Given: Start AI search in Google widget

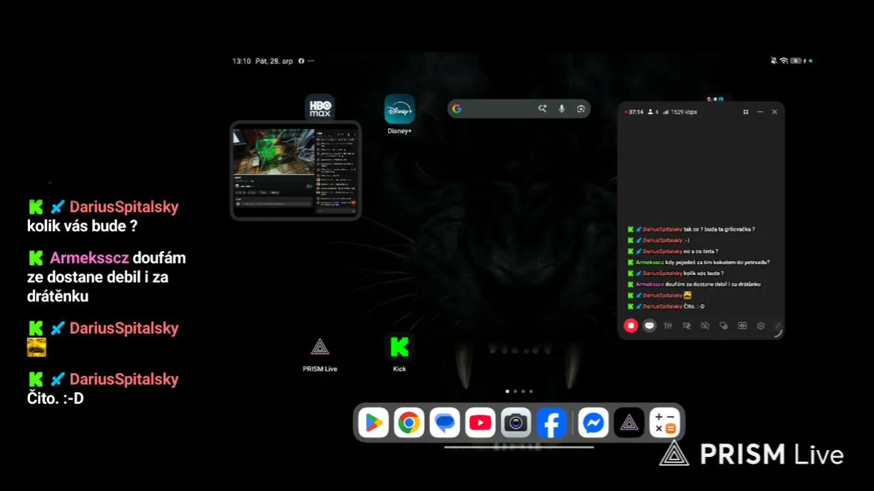Looking at the screenshot, I should point(542,108).
